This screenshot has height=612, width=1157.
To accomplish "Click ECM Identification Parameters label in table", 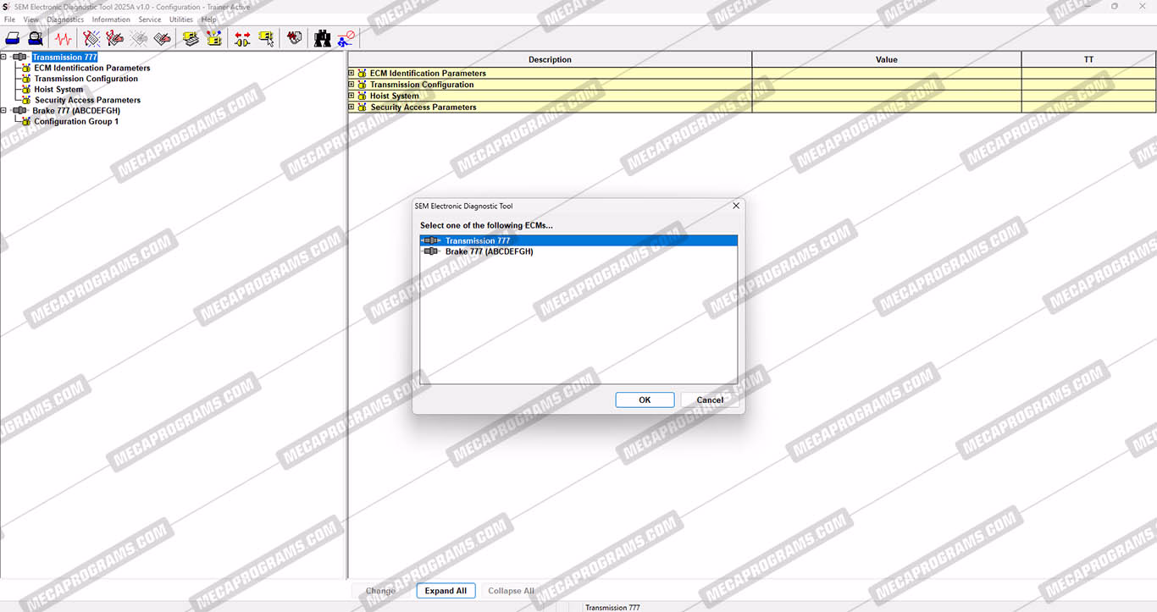I will point(428,74).
